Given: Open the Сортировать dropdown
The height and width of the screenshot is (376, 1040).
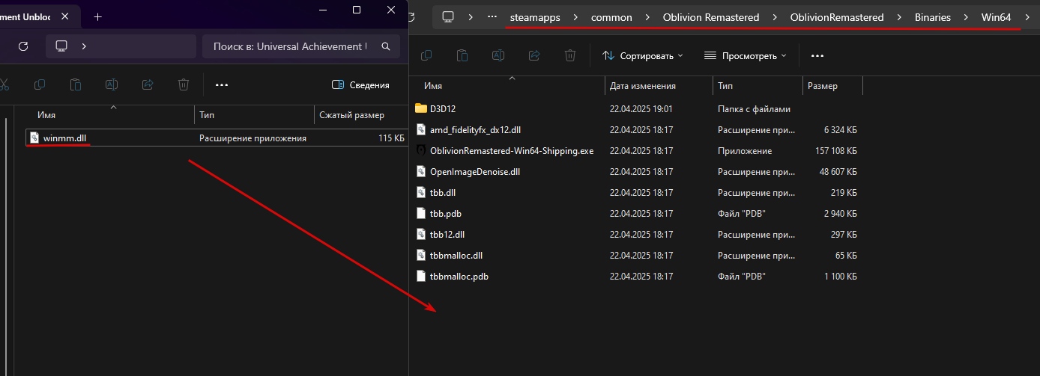Looking at the screenshot, I should [x=643, y=55].
